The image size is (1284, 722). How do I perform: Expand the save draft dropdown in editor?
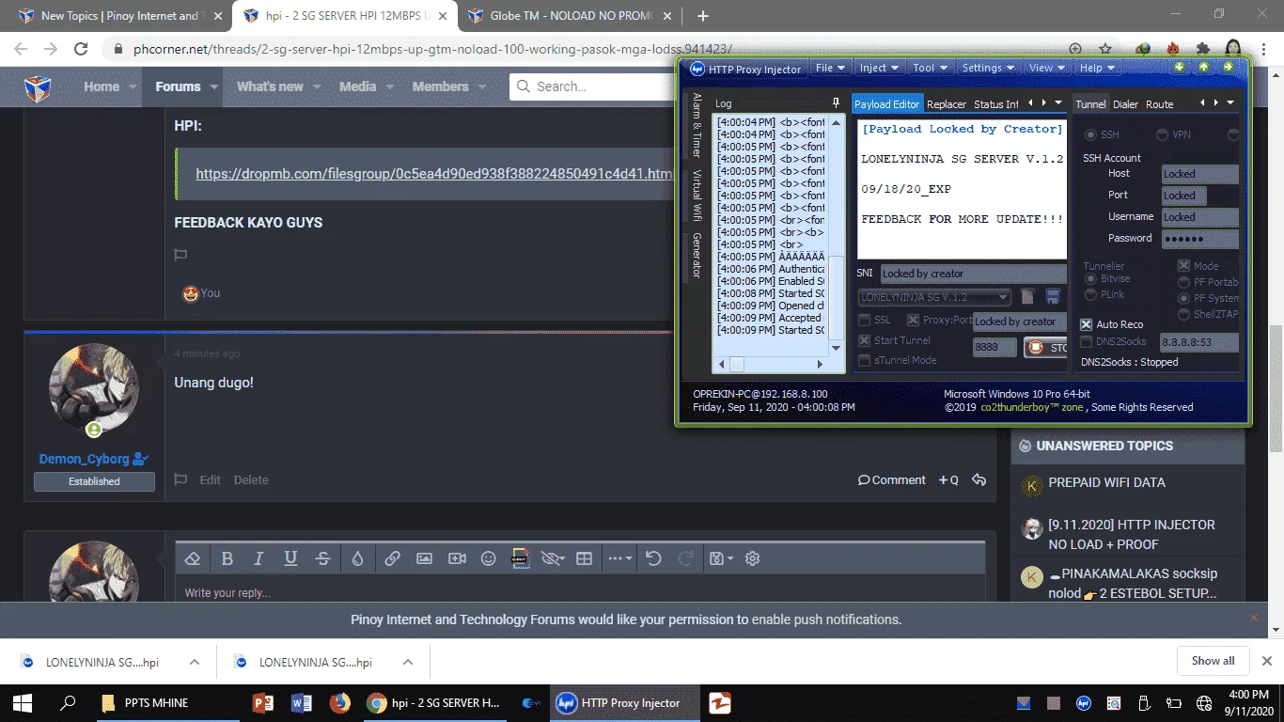tap(721, 558)
